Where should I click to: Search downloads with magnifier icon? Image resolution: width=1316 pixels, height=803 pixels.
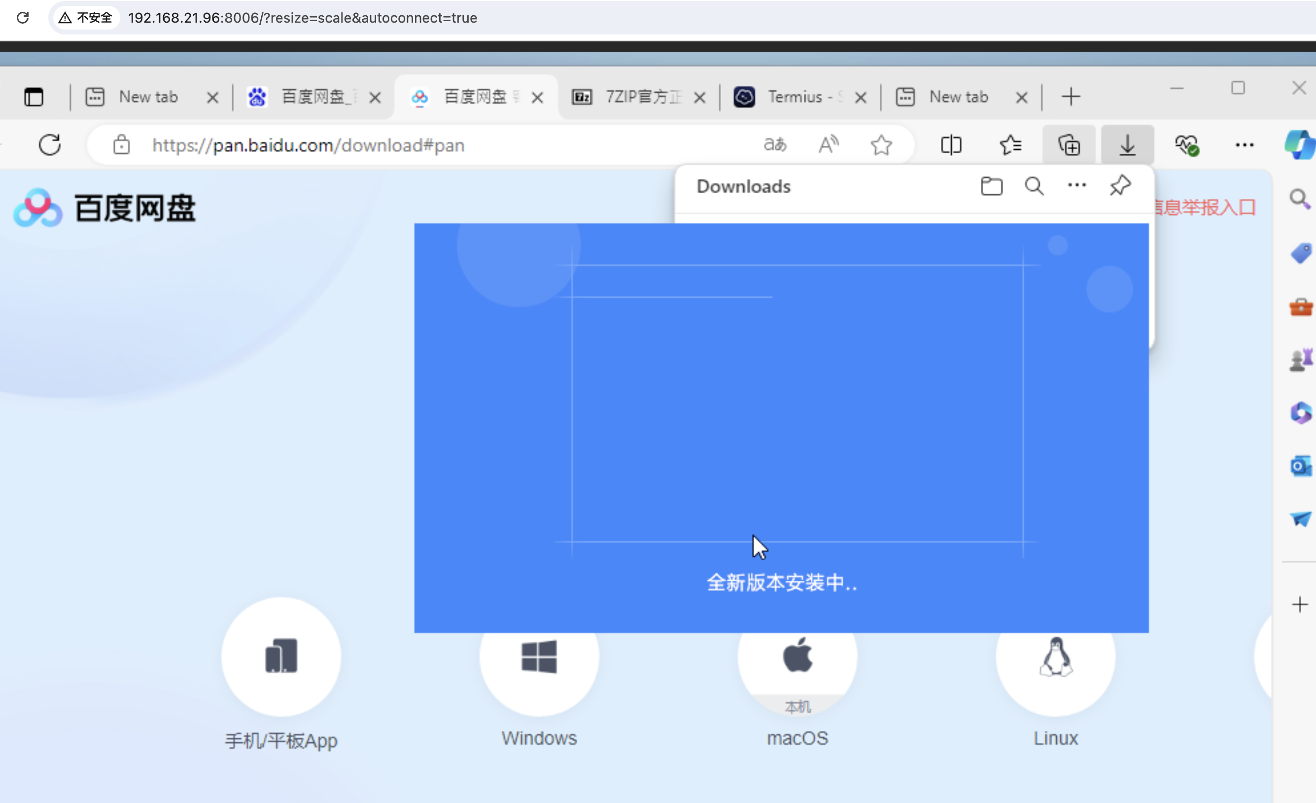click(1034, 186)
